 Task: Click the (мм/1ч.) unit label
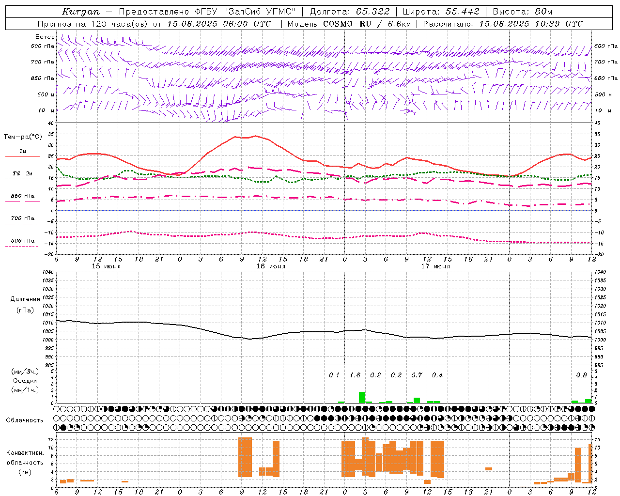pyautogui.click(x=25, y=390)
